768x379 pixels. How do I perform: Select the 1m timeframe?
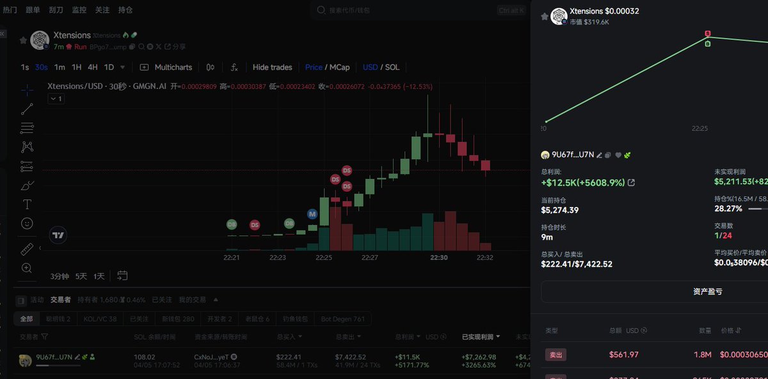60,67
